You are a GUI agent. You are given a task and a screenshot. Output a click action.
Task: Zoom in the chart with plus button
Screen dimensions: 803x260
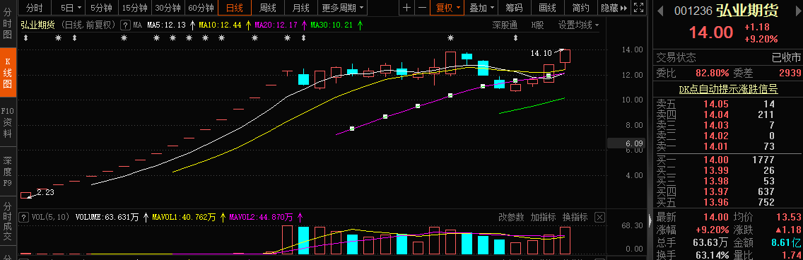point(406,8)
